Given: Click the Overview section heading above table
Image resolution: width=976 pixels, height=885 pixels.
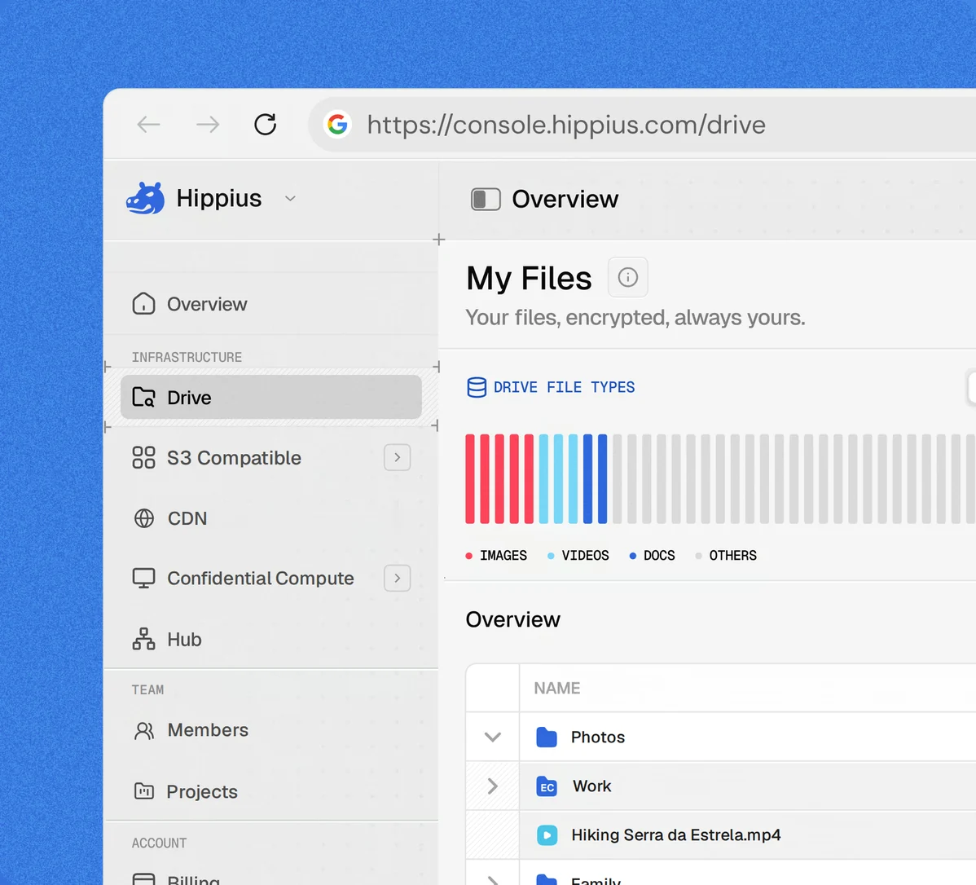Looking at the screenshot, I should (513, 619).
